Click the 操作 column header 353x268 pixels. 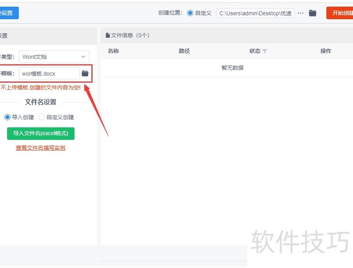[326, 51]
